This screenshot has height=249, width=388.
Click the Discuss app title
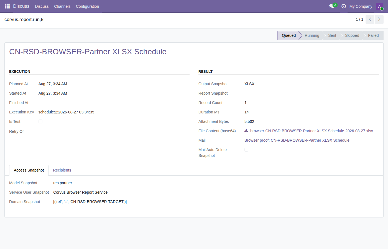click(21, 6)
